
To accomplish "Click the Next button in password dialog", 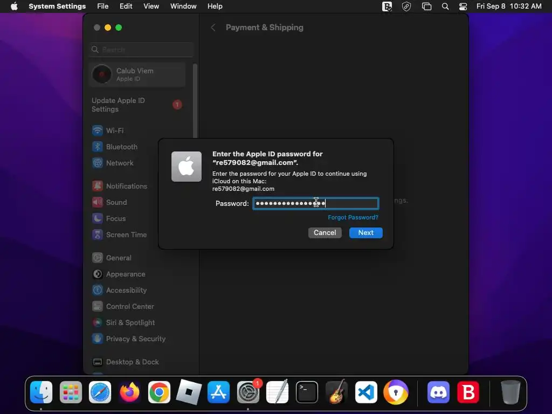I will [366, 233].
